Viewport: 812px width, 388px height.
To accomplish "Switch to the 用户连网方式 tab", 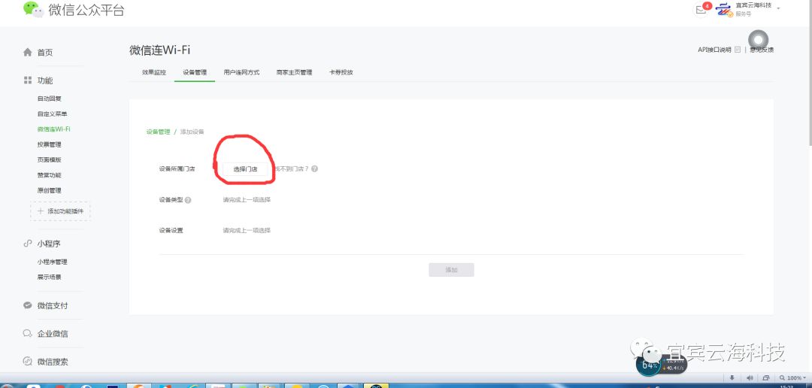I will 241,72.
